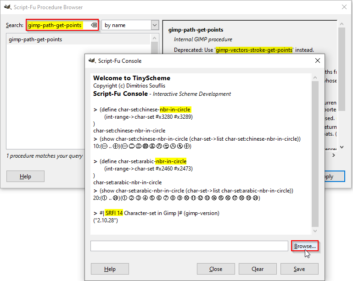This screenshot has height=281, width=353.
Task: Click the console output scrollbar down arrow
Action: tap(315, 231)
